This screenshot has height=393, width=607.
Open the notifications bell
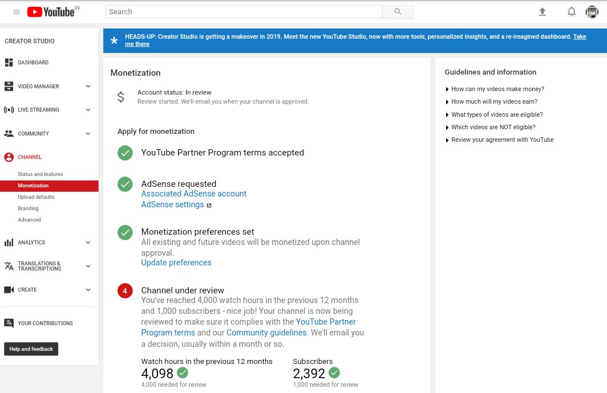(x=572, y=12)
